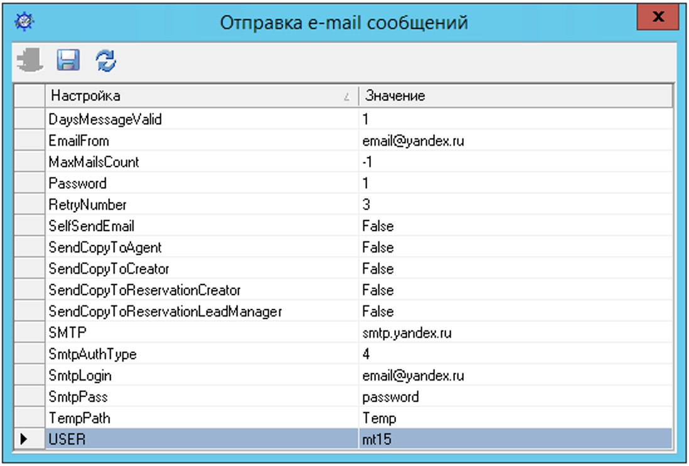Image resolution: width=689 pixels, height=466 pixels.
Task: Click the SMTP value smtp.yandex.ru
Action: tap(407, 333)
